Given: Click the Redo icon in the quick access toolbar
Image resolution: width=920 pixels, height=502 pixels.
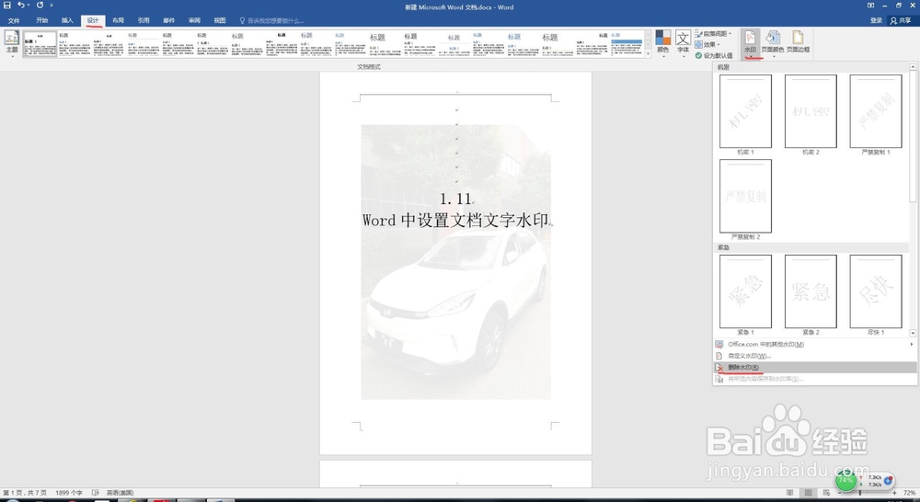Looking at the screenshot, I should click(x=40, y=6).
